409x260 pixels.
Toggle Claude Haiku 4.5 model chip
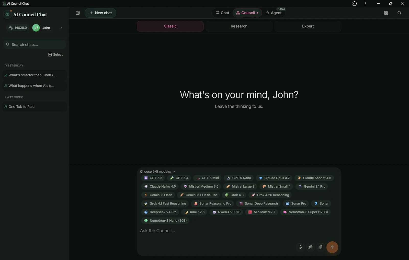point(160,186)
